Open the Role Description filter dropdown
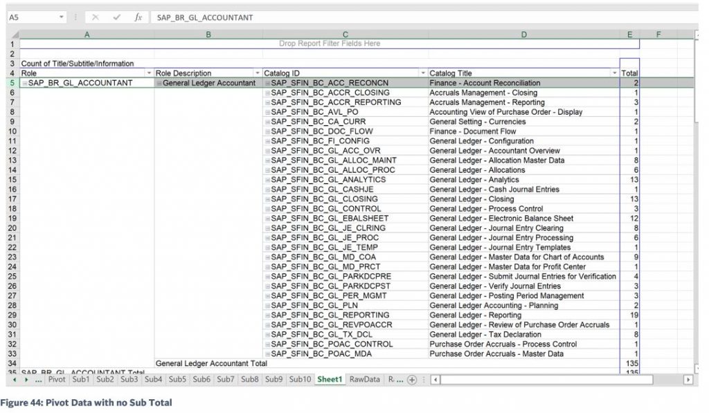The height and width of the screenshot is (413, 709). point(258,73)
